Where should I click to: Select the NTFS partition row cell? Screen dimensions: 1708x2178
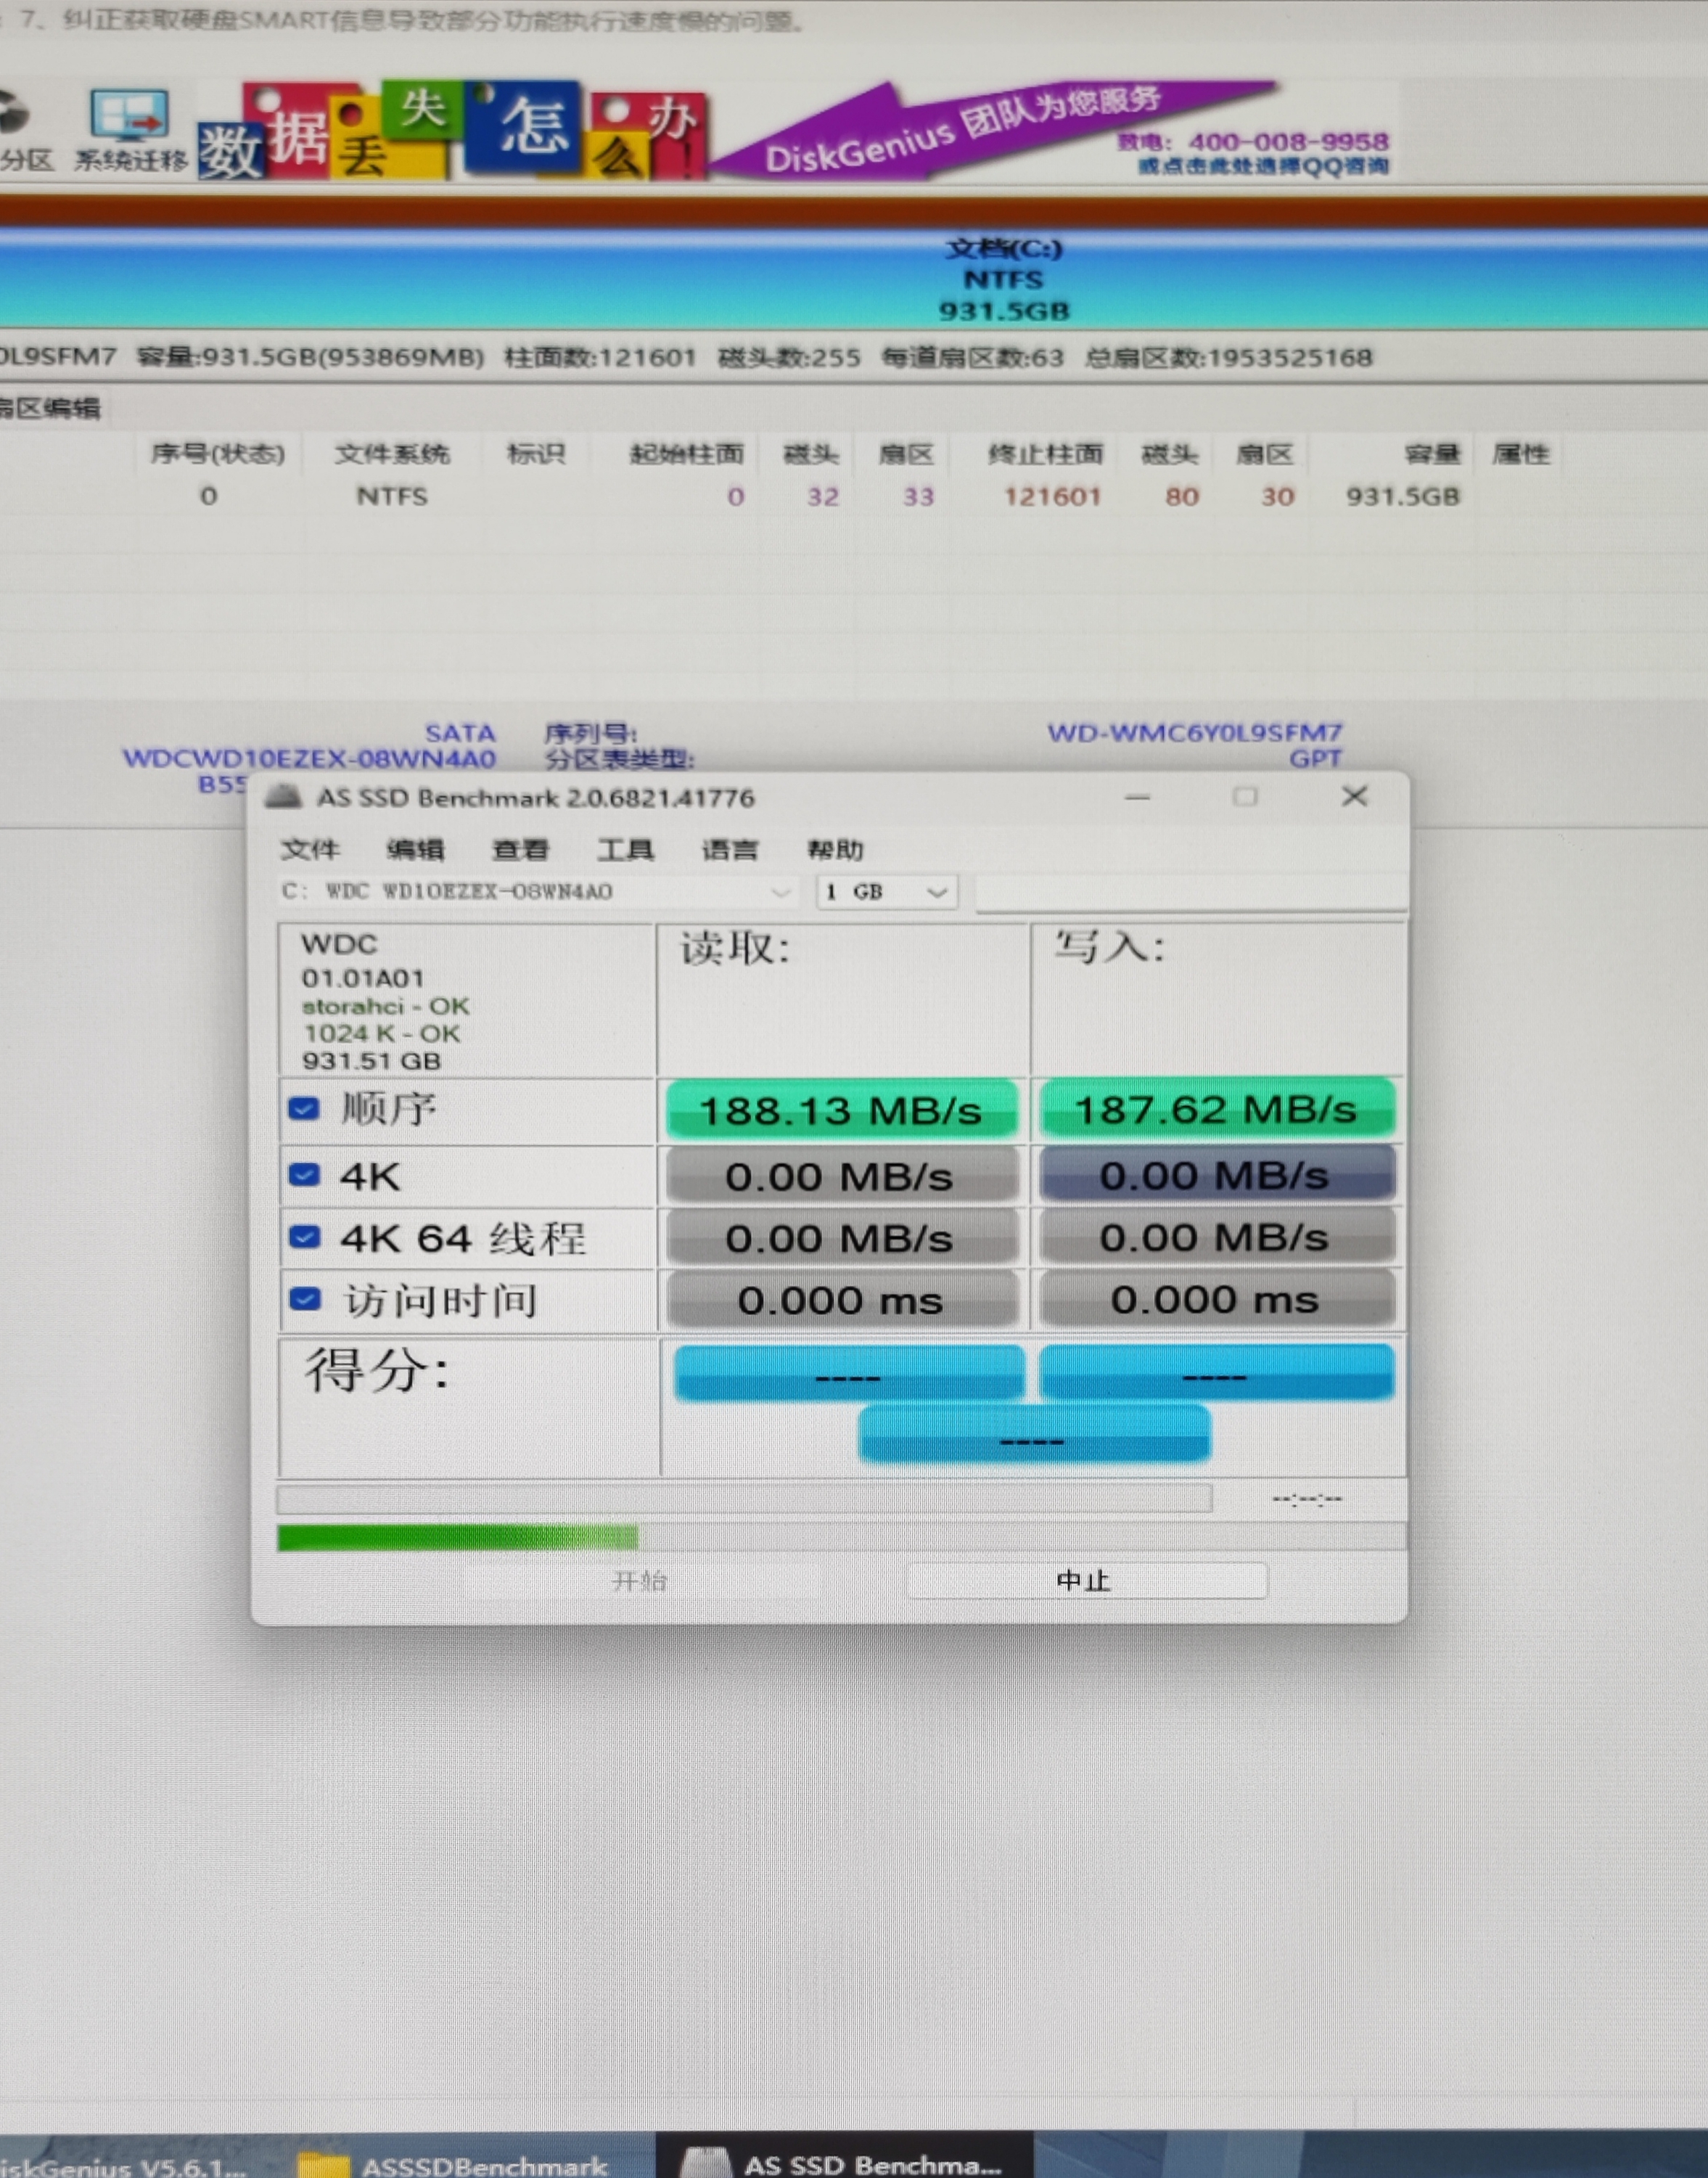coord(392,496)
